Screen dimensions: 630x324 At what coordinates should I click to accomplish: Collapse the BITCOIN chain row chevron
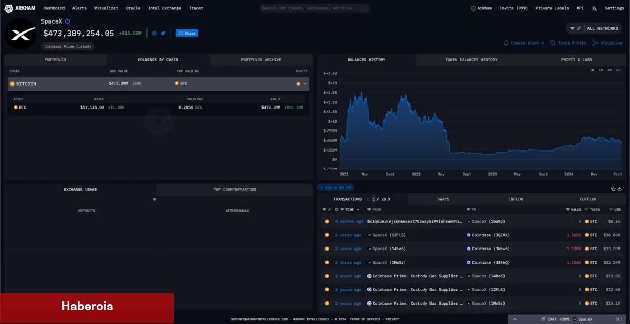coord(305,84)
